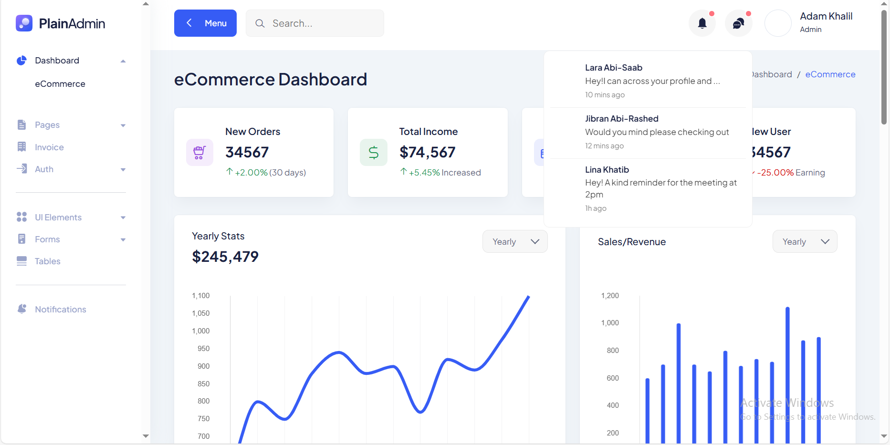Click the Tables icon in sidebar
The width and height of the screenshot is (890, 445).
tap(21, 261)
